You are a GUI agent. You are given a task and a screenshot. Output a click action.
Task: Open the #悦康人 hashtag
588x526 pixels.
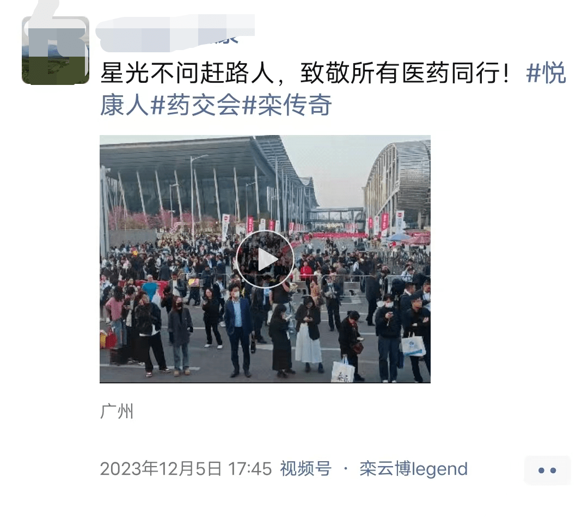point(333,89)
